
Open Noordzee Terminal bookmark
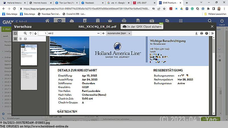click(49, 14)
